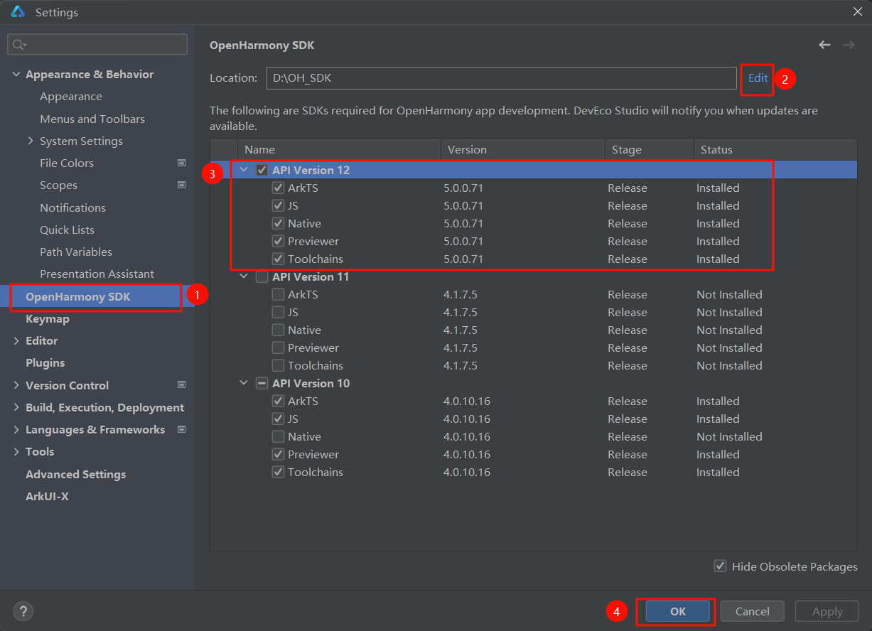Open Advanced Settings page
The height and width of the screenshot is (631, 872).
(75, 474)
